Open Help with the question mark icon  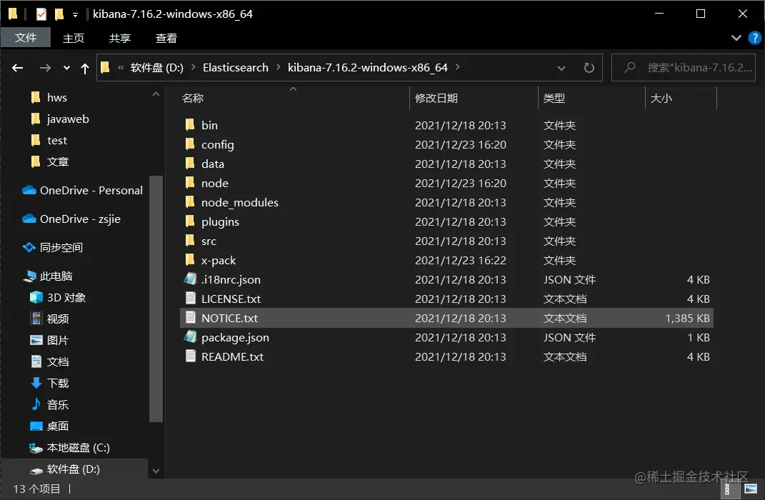point(754,38)
